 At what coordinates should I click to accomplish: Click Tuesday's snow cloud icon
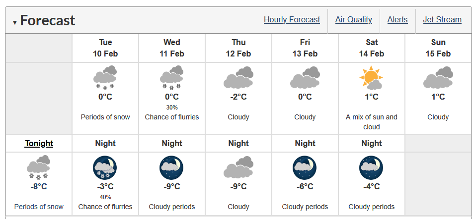coord(105,78)
